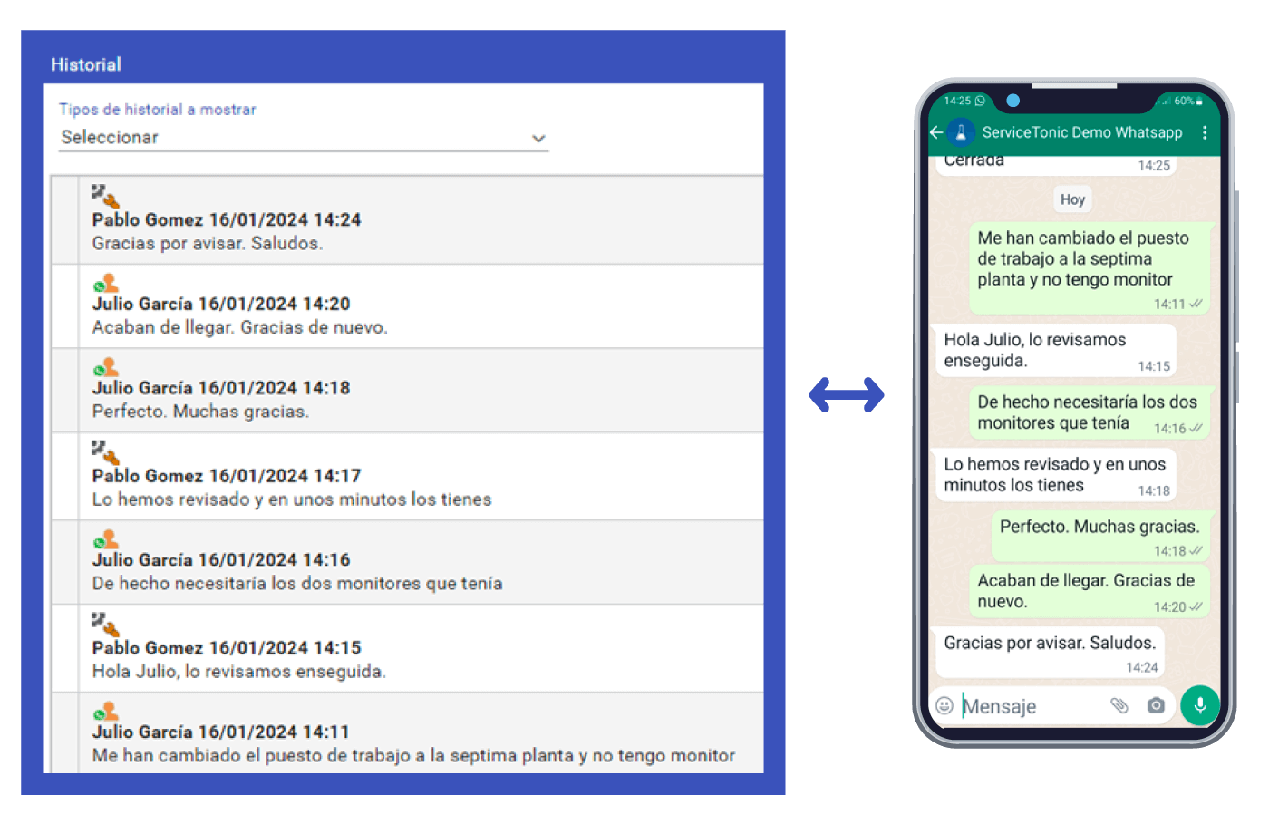Click header 'Julio García 16/01/2024 14:20'
The image size is (1269, 824).
coord(221,305)
